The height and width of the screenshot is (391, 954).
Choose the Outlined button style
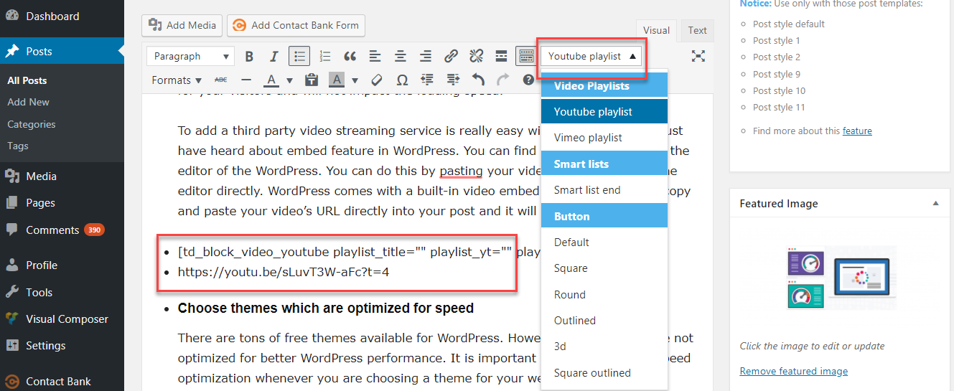[x=604, y=321]
